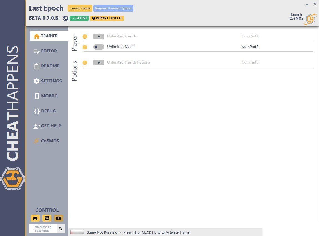Toggle the Unlimited Mana switch

tap(99, 47)
